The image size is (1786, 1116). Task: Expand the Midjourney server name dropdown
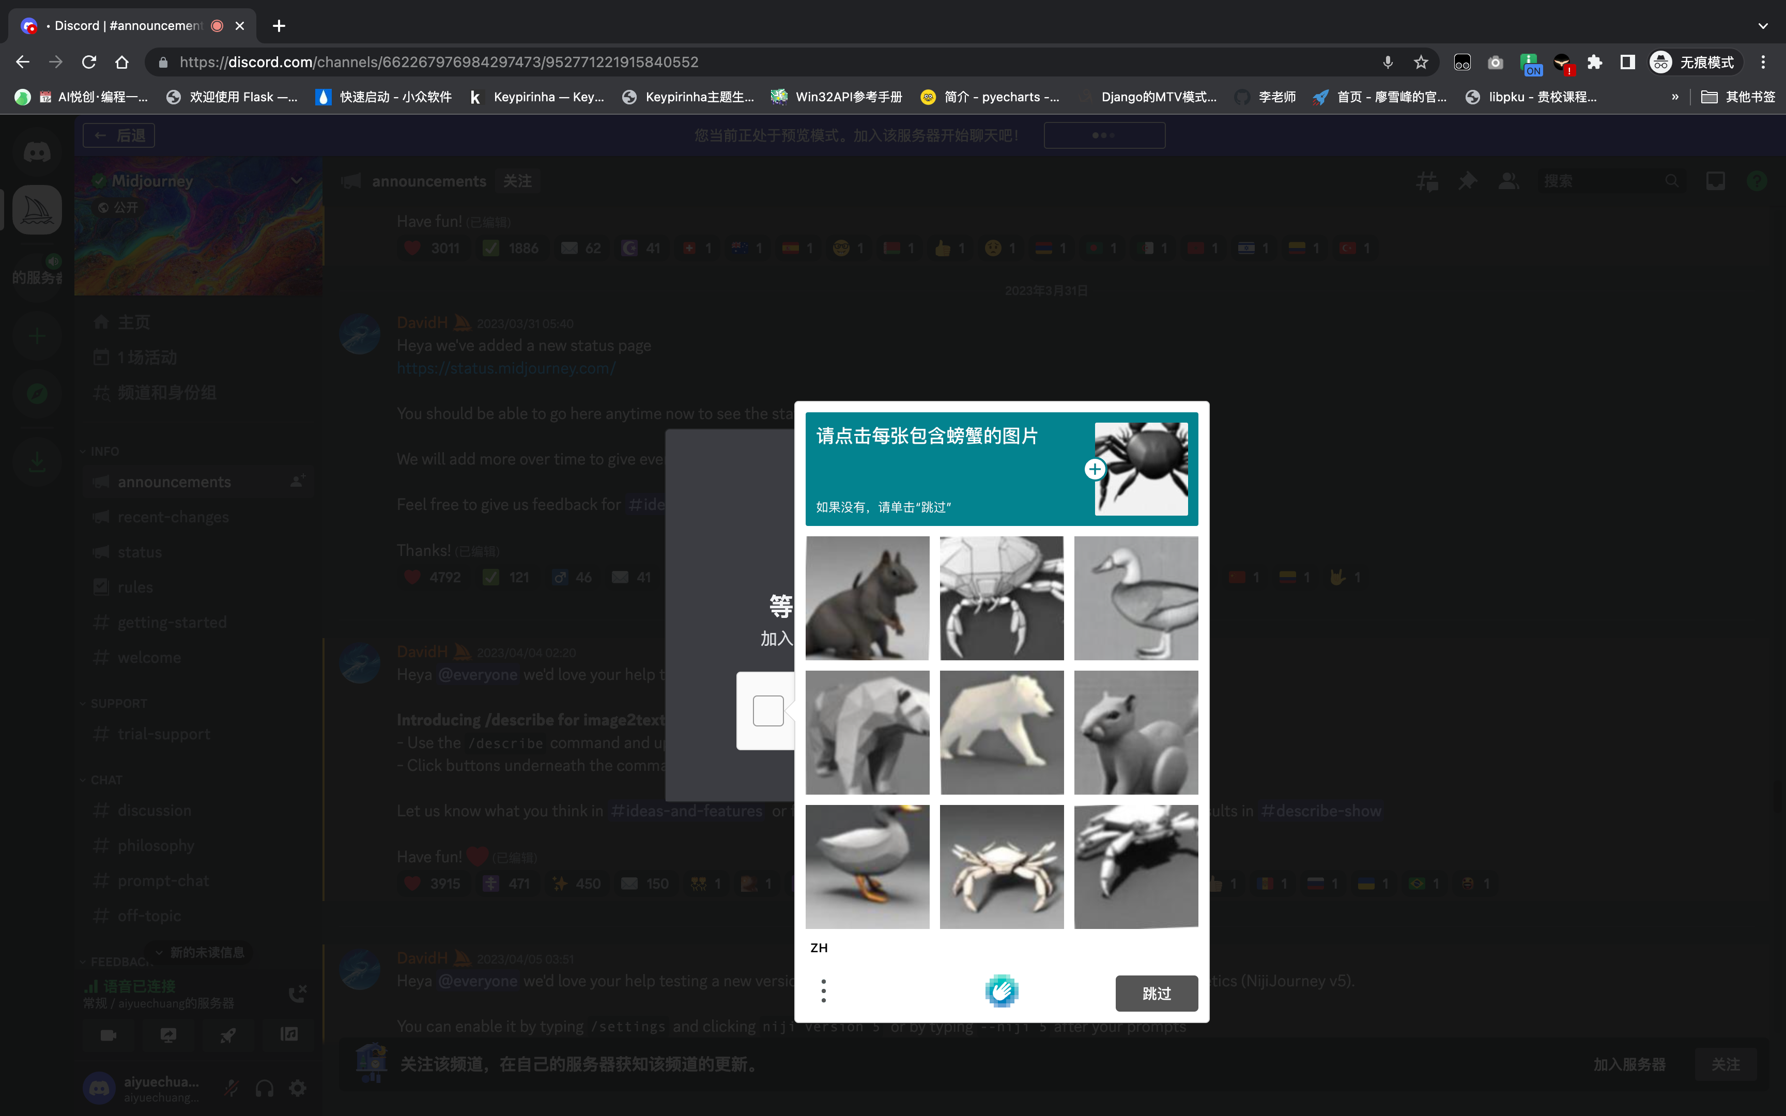[x=296, y=181]
